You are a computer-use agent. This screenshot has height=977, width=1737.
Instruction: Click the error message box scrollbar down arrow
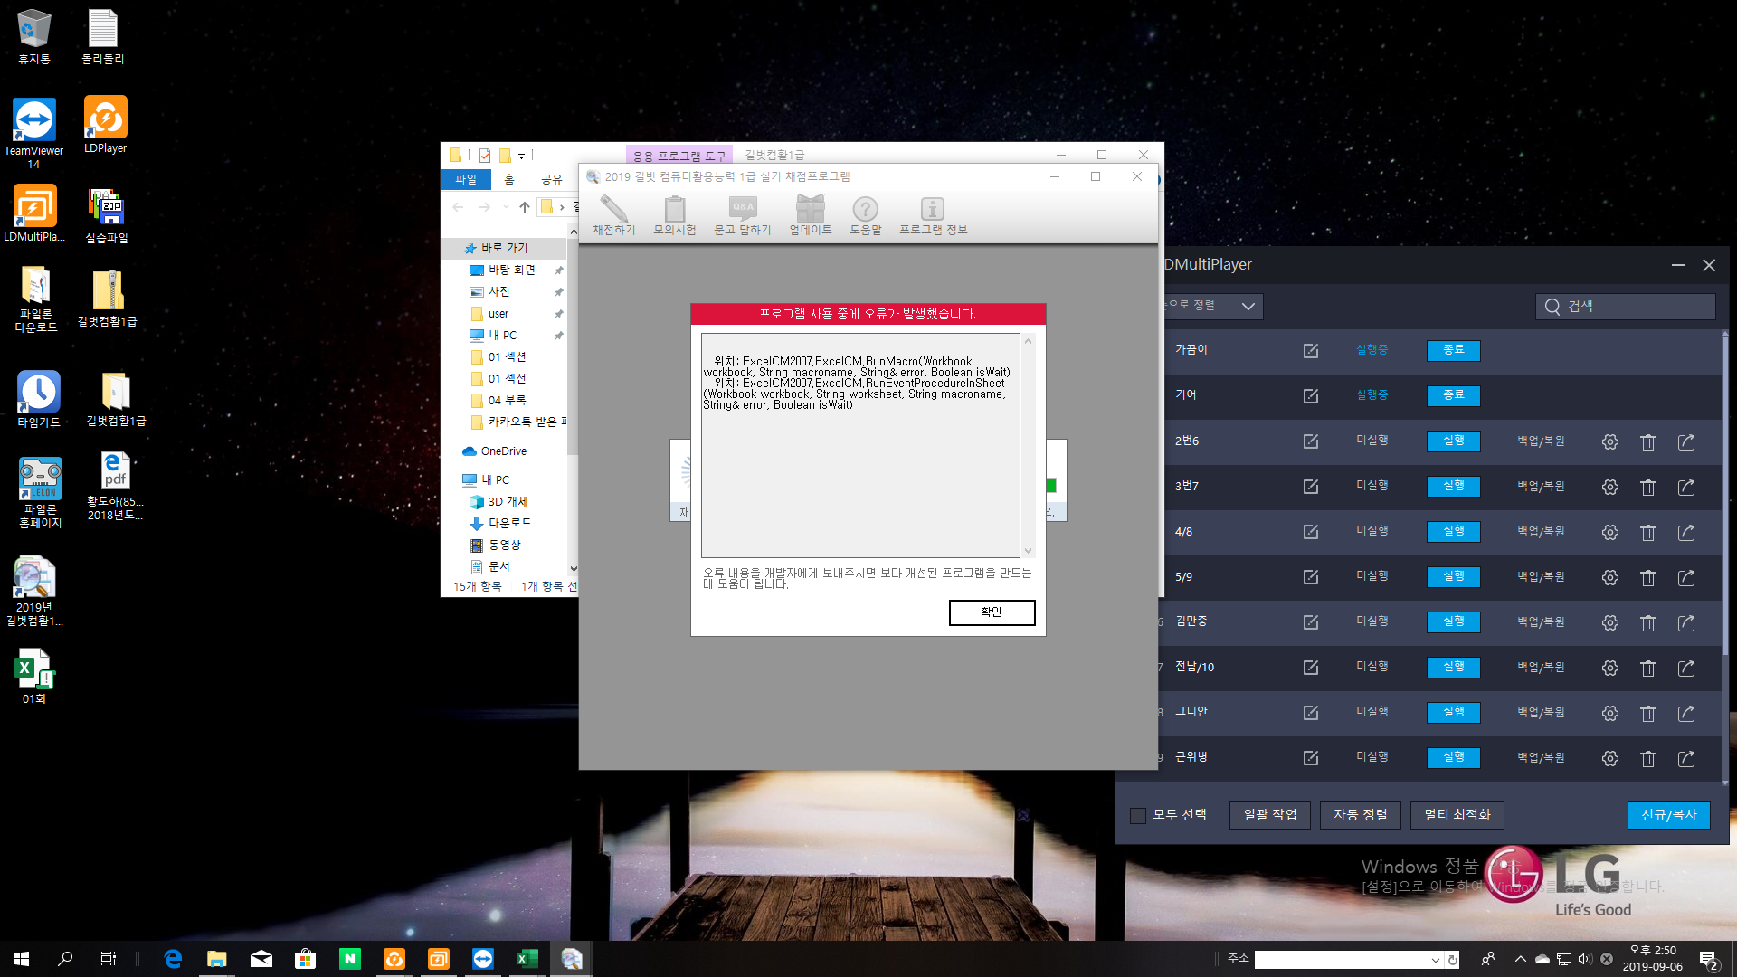1028,550
